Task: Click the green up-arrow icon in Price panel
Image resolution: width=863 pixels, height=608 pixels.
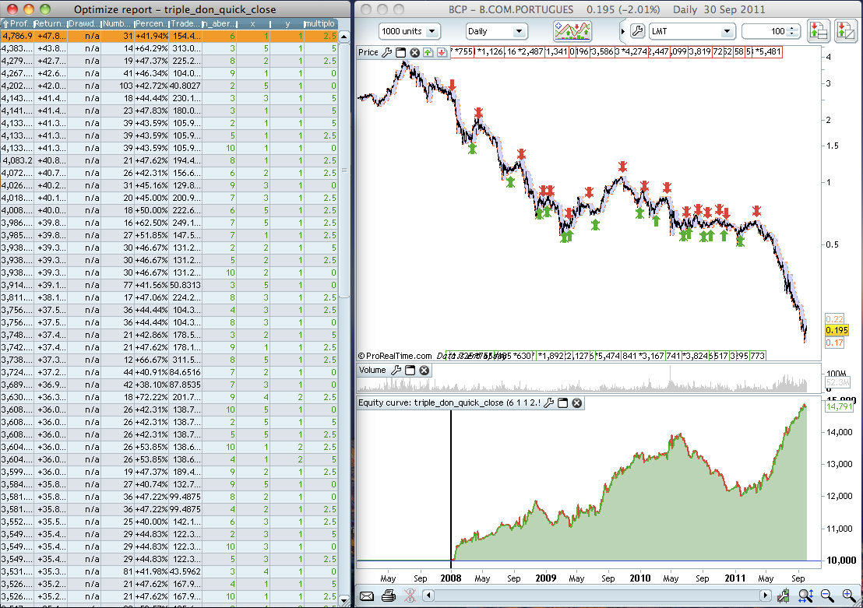Action: point(428,52)
